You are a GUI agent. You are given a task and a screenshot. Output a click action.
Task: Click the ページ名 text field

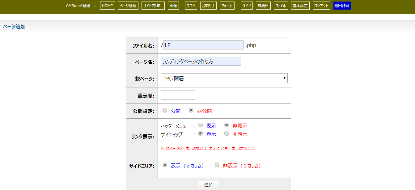click(x=201, y=61)
